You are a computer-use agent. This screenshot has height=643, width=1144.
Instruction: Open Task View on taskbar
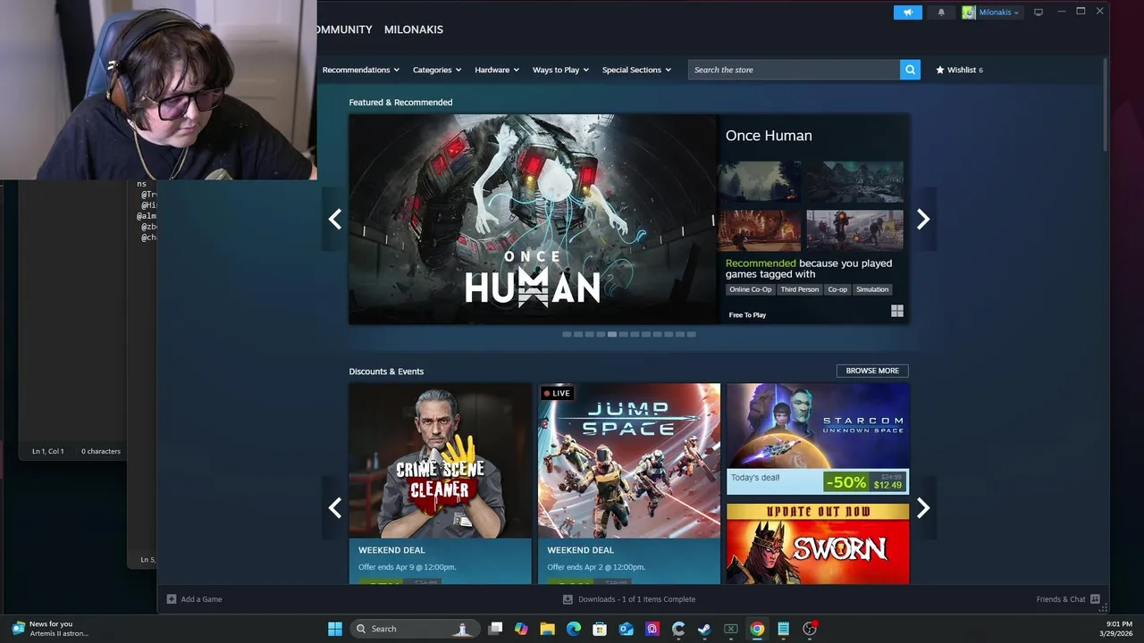coord(495,629)
